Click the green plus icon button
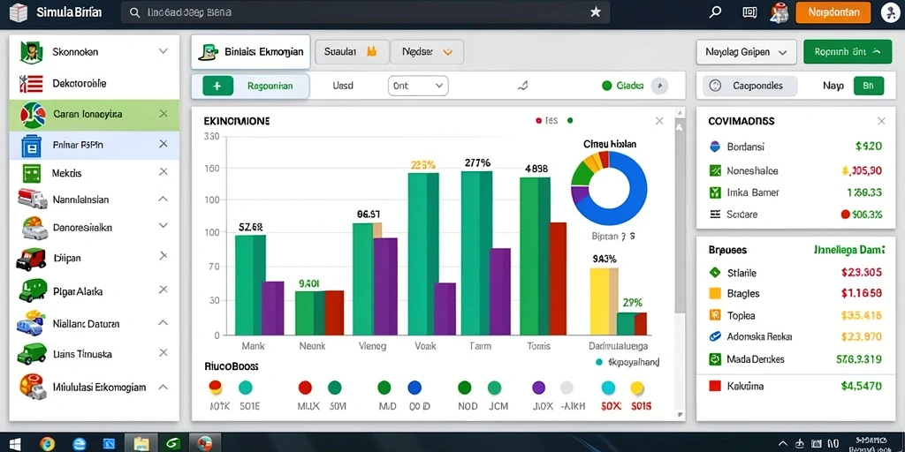Image resolution: width=905 pixels, height=452 pixels. pyautogui.click(x=217, y=86)
